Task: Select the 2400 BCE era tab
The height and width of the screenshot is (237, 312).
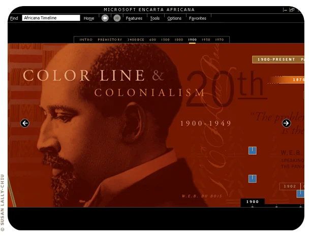Action: (x=136, y=40)
